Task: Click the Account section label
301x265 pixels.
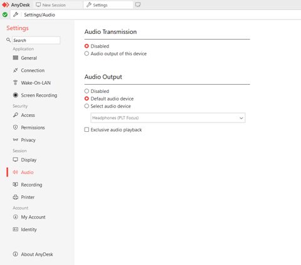Action: (21, 208)
